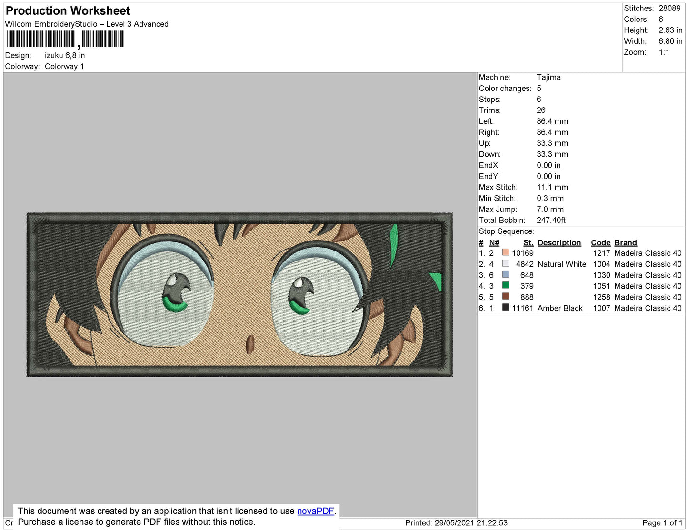Click the machine value 'Tajima'

(x=548, y=77)
